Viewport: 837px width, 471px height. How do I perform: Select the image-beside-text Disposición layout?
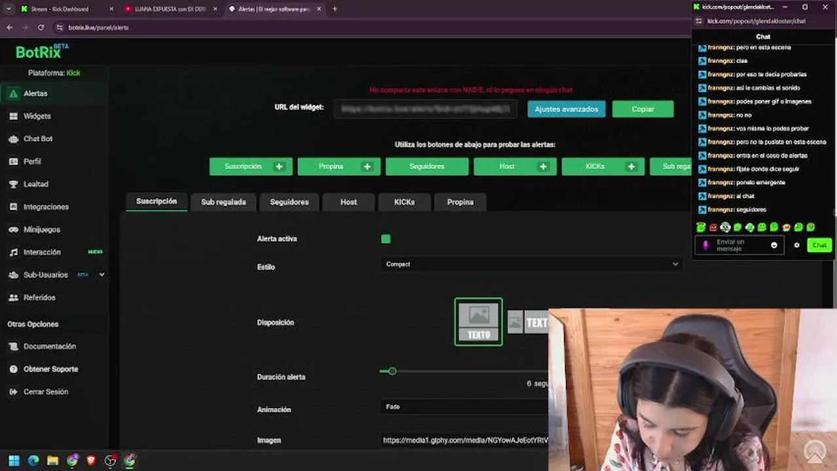tap(528, 323)
